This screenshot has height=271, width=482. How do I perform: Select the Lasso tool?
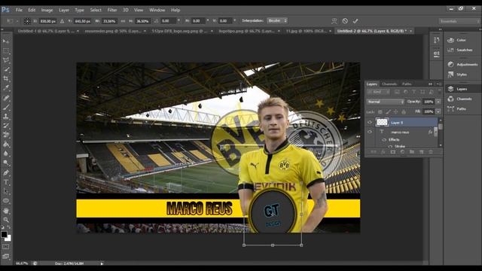[6, 60]
